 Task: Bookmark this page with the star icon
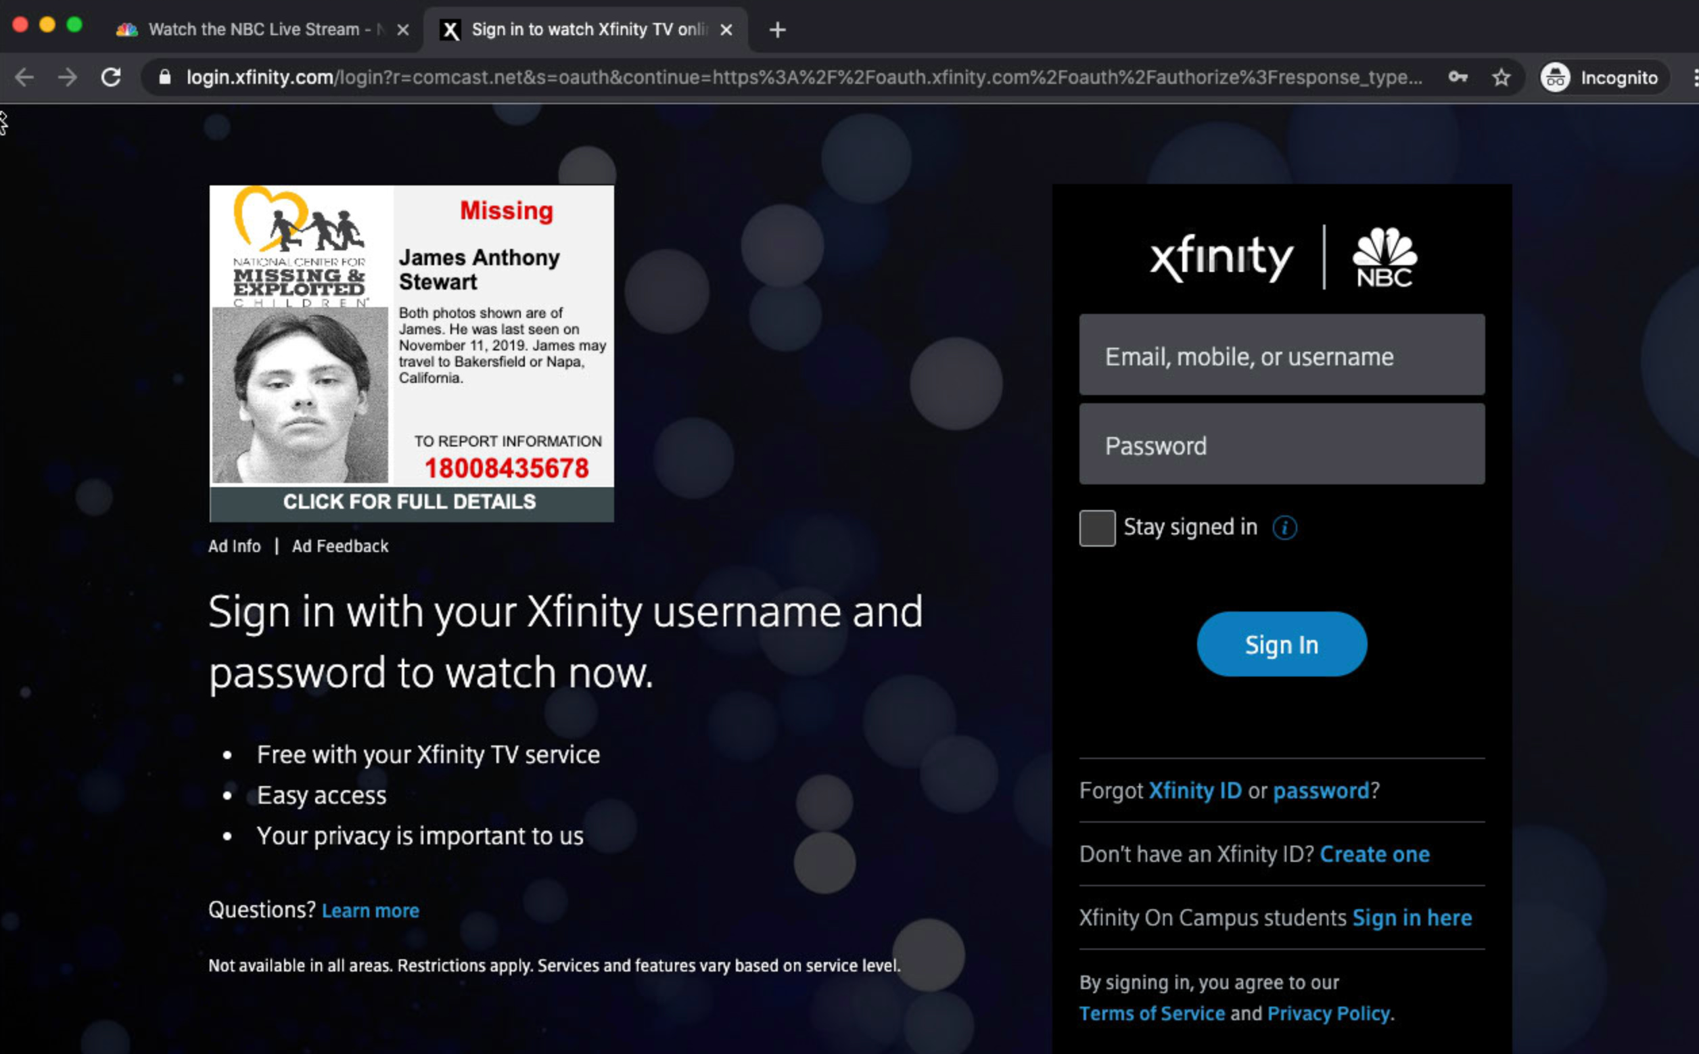1501,77
